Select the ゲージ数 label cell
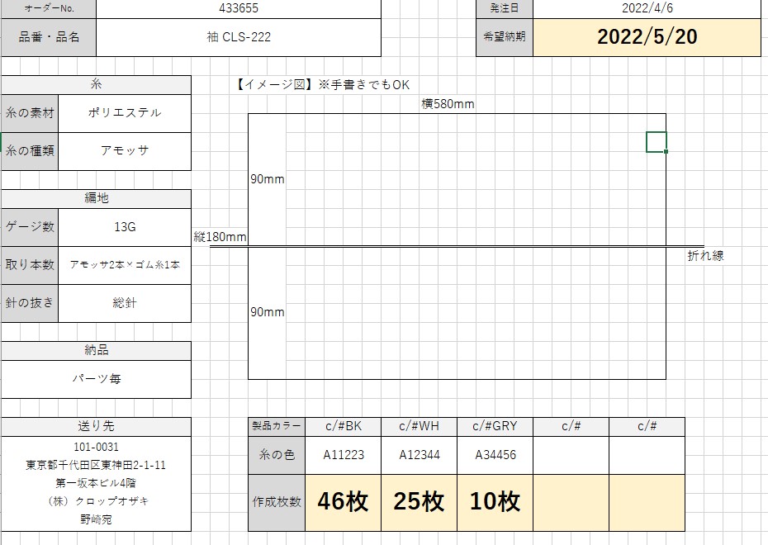This screenshot has height=545, width=768. click(x=30, y=227)
